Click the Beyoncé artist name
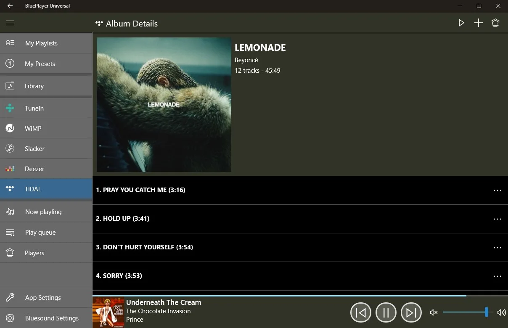Image resolution: width=508 pixels, height=328 pixels. pos(246,60)
